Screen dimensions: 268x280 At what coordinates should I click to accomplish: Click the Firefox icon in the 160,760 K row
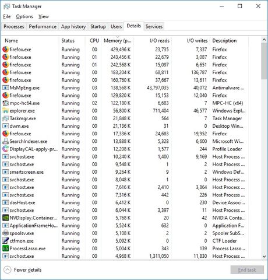(x=5, y=80)
